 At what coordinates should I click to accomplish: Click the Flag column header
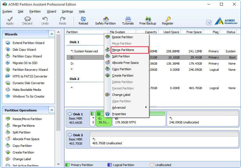pos(212,32)
